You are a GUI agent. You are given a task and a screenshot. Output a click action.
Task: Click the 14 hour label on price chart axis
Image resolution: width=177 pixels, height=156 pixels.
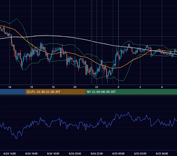coord(10,87)
